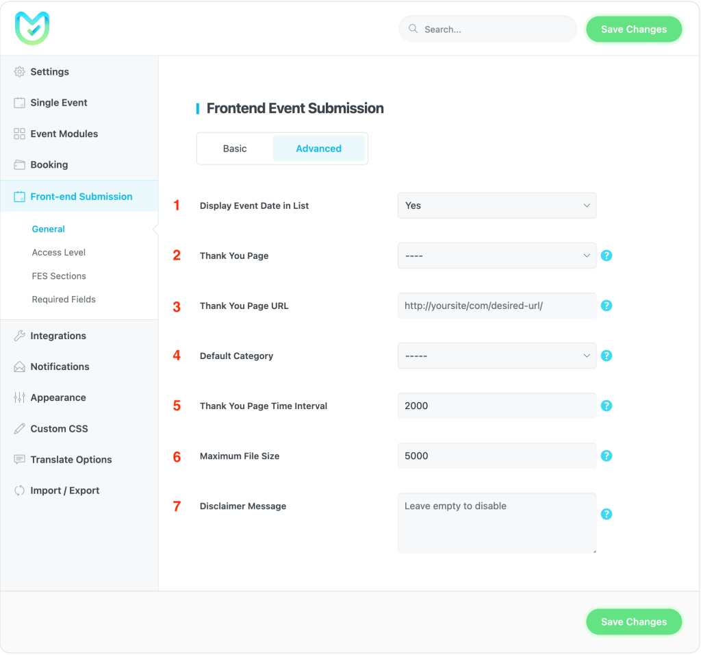
Task: Click the Event Modules grid icon
Action: (x=19, y=134)
